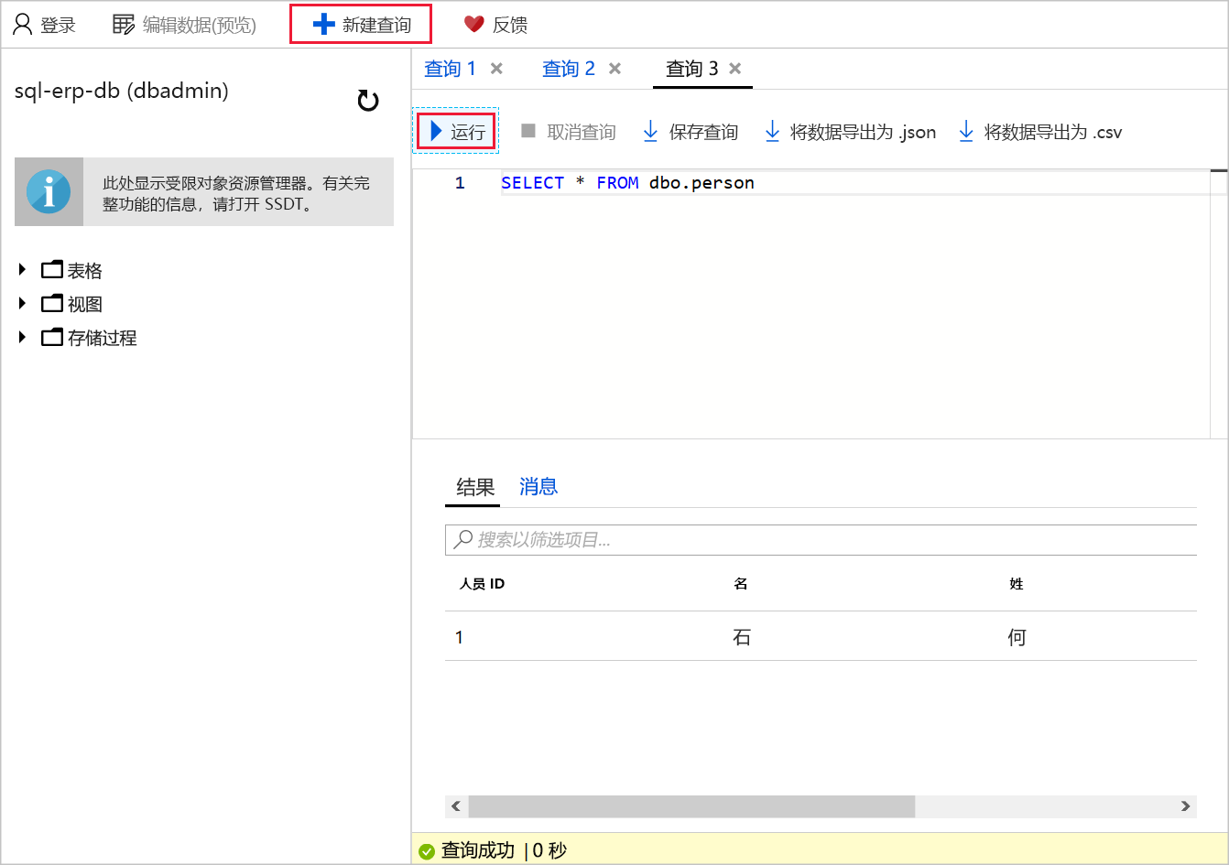The width and height of the screenshot is (1229, 865).
Task: Click the line number 1 in editor gutter
Action: (x=460, y=183)
